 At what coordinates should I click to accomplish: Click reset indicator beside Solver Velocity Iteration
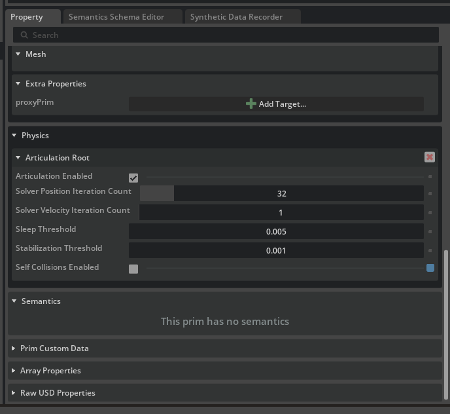[430, 213]
